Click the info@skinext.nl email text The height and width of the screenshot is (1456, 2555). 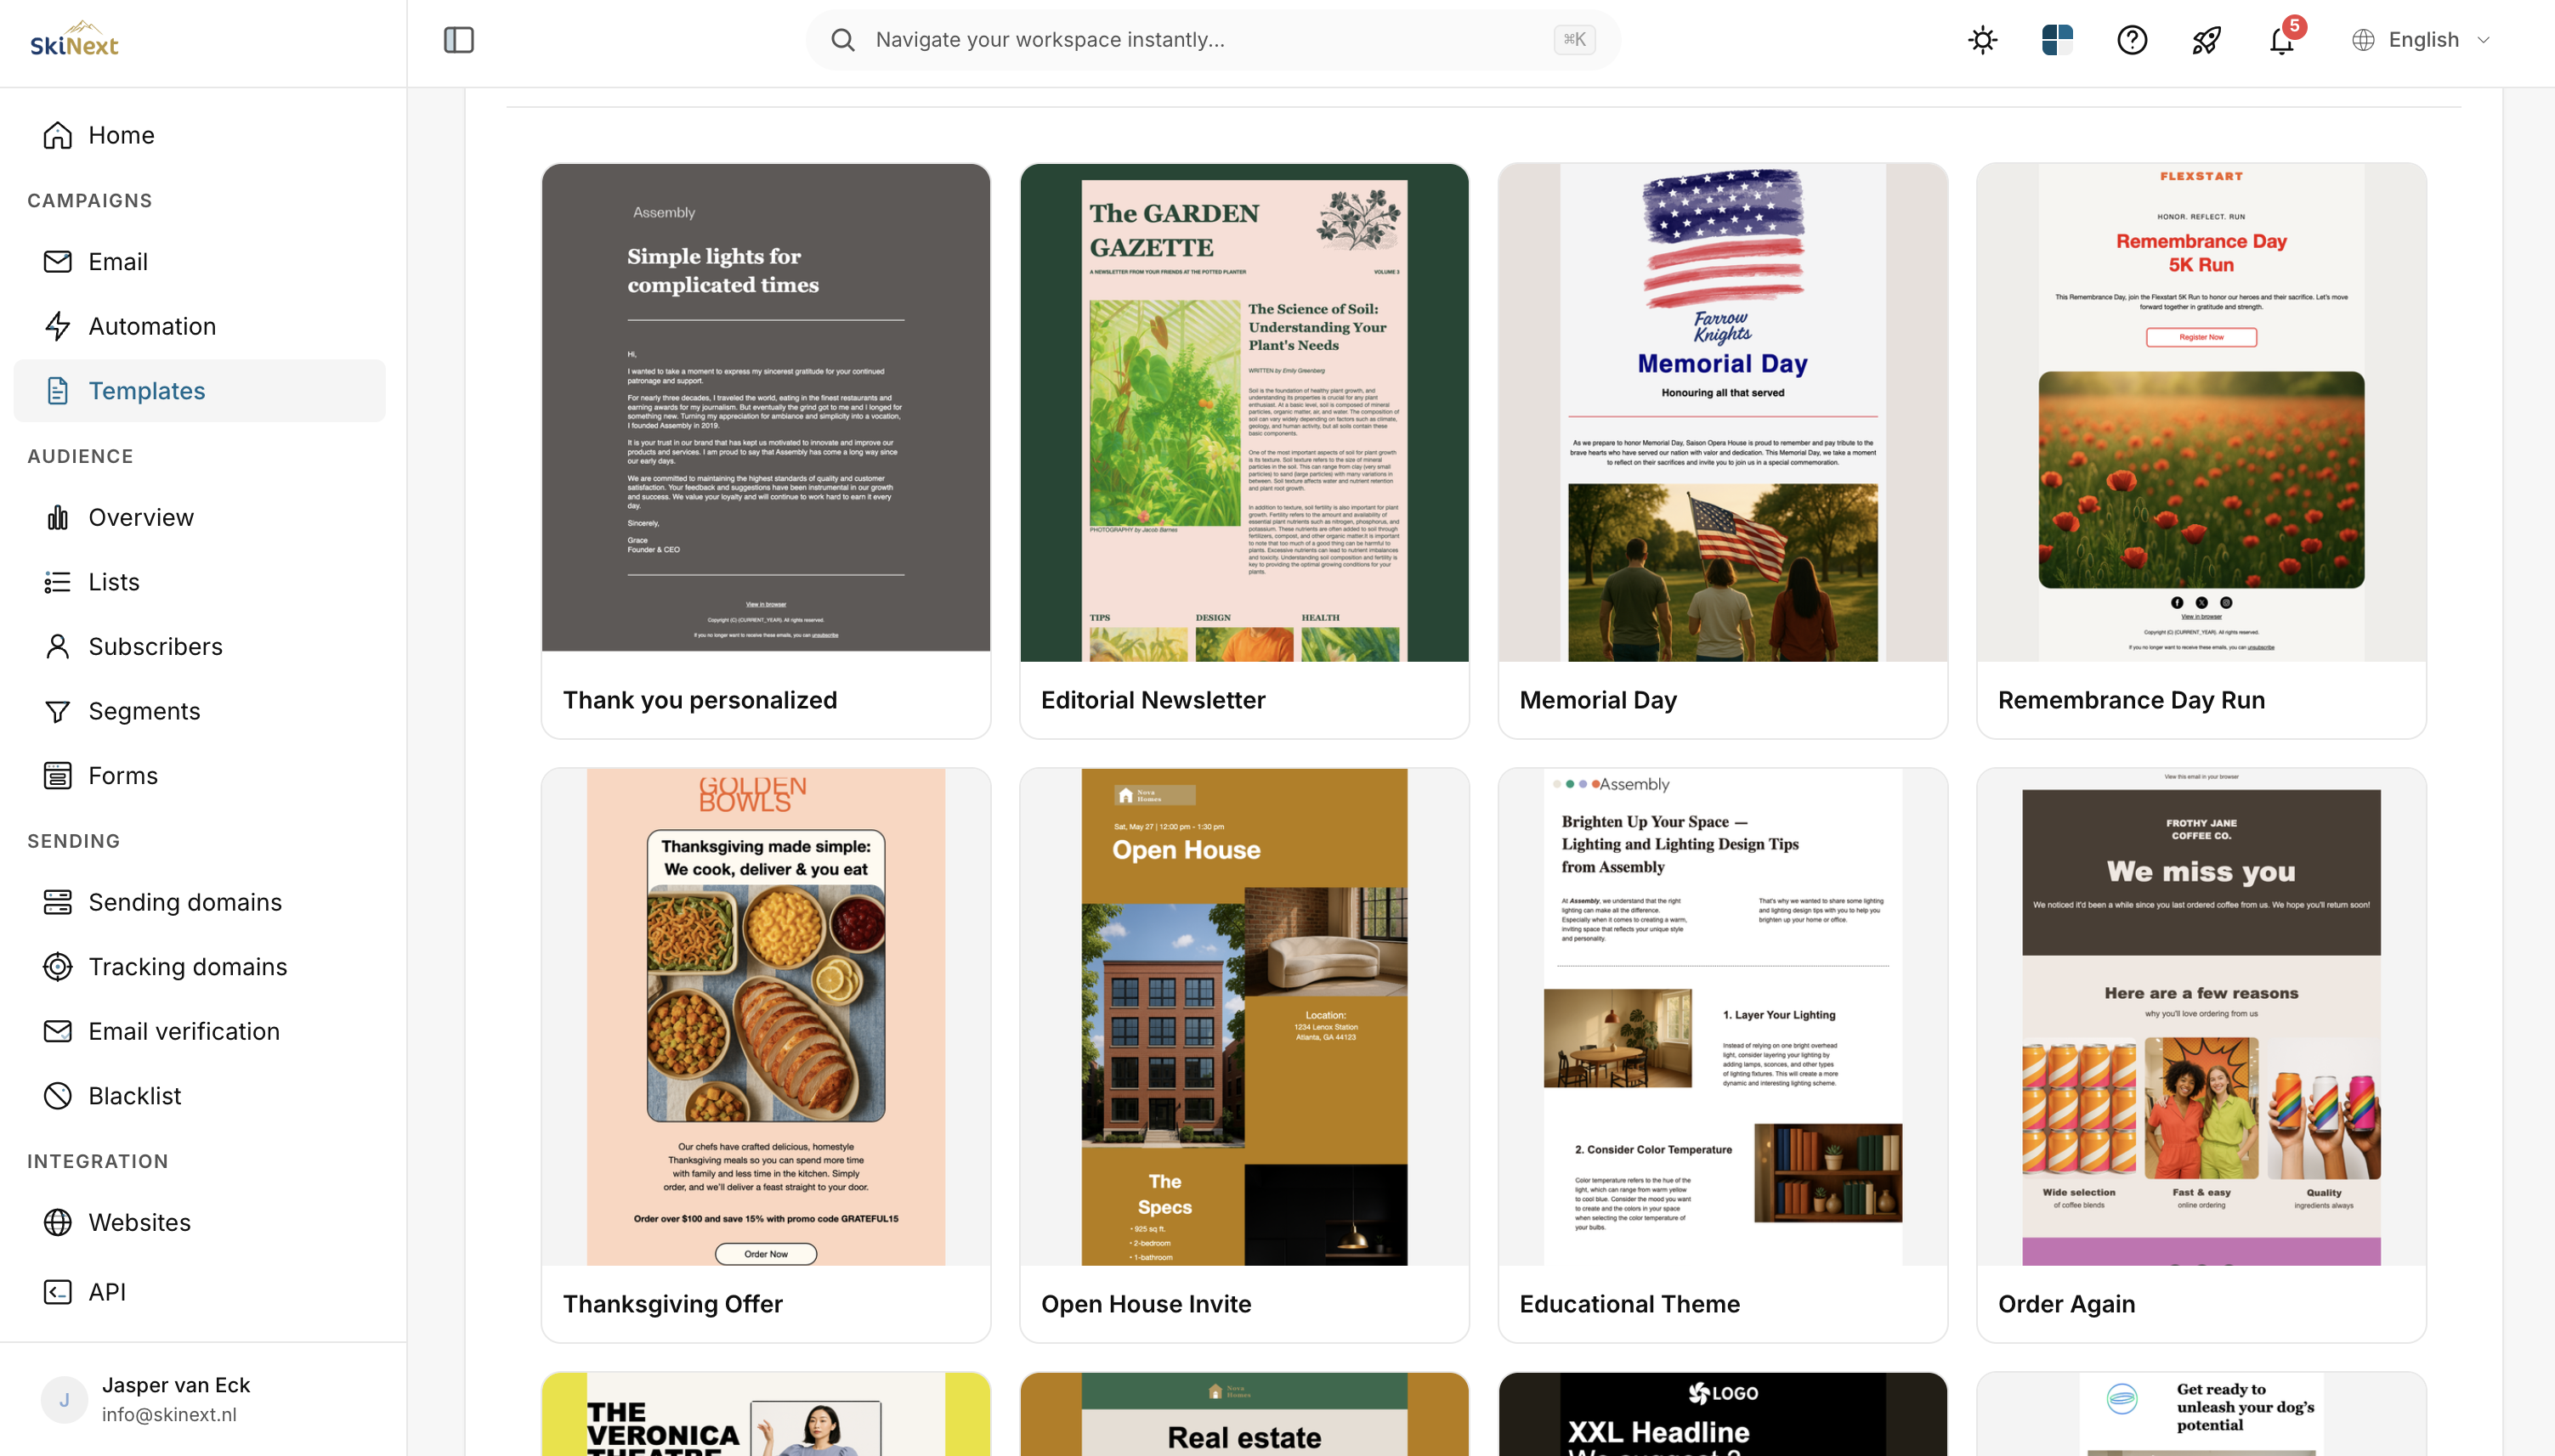click(169, 1414)
